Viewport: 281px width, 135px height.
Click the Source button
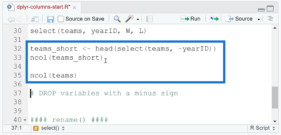(239, 19)
